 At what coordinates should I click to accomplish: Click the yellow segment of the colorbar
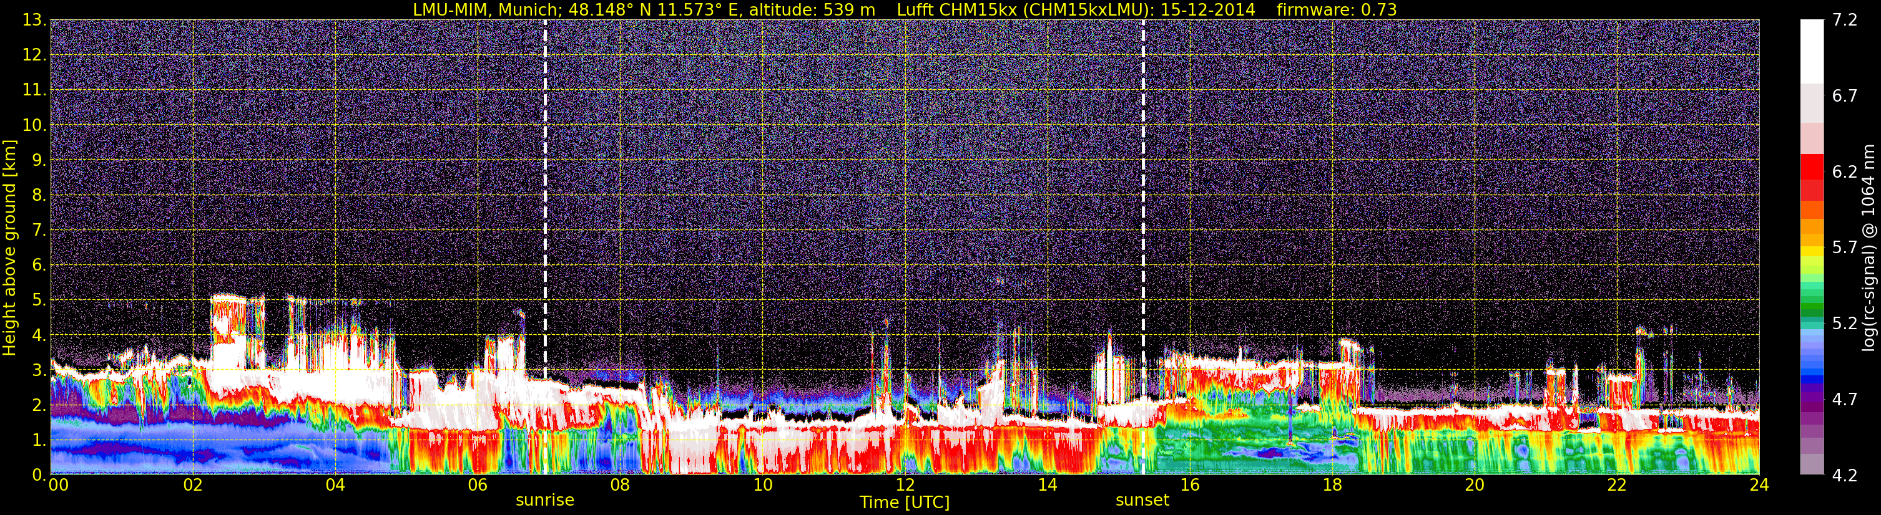(1812, 252)
